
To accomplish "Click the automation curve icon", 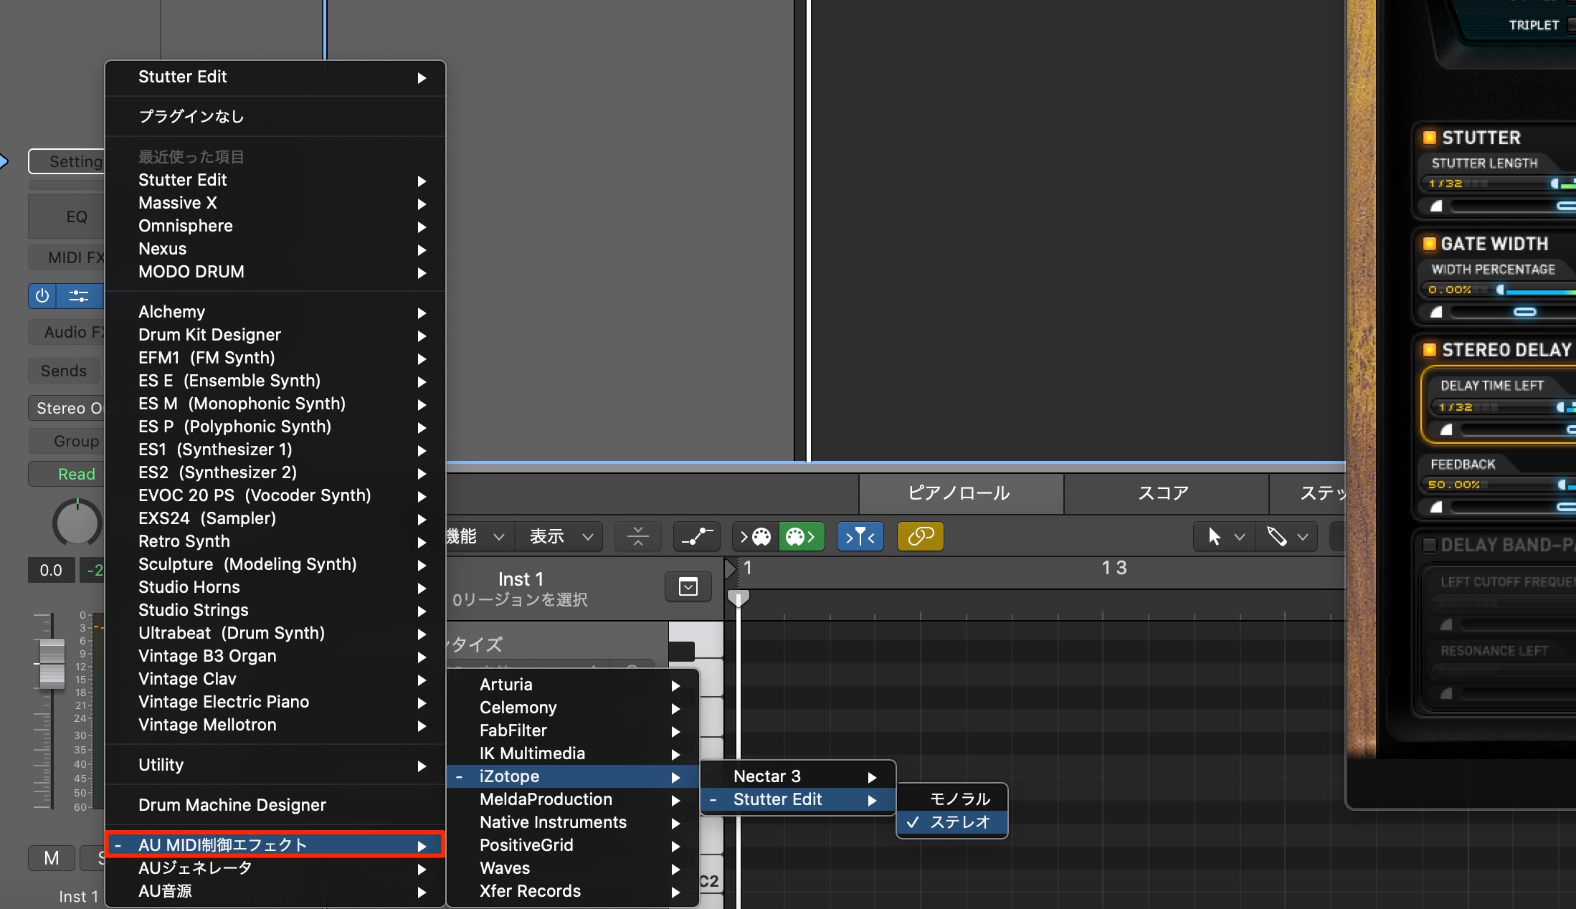I will pyautogui.click(x=696, y=536).
